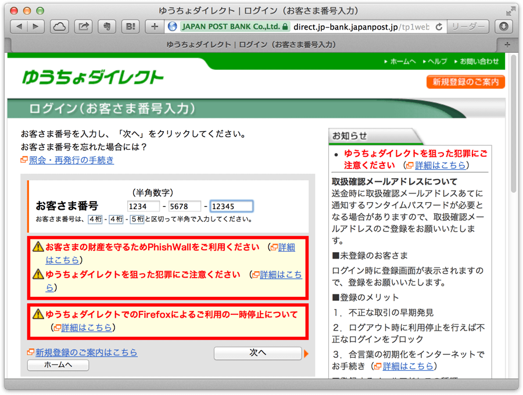523x395 pixels.
Task: Click the Hatena Bookmark B! button
Action: 131,26
